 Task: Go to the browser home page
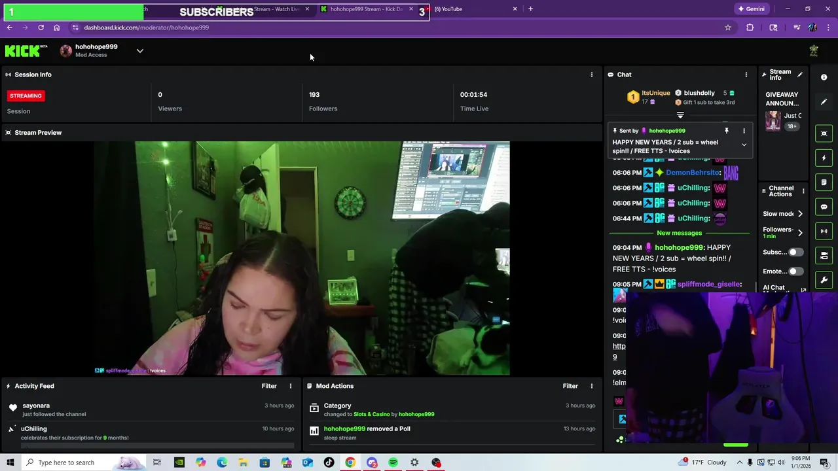[x=56, y=27]
